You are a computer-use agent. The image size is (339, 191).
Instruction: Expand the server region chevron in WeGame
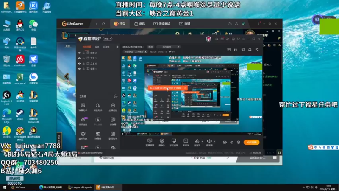(228, 158)
